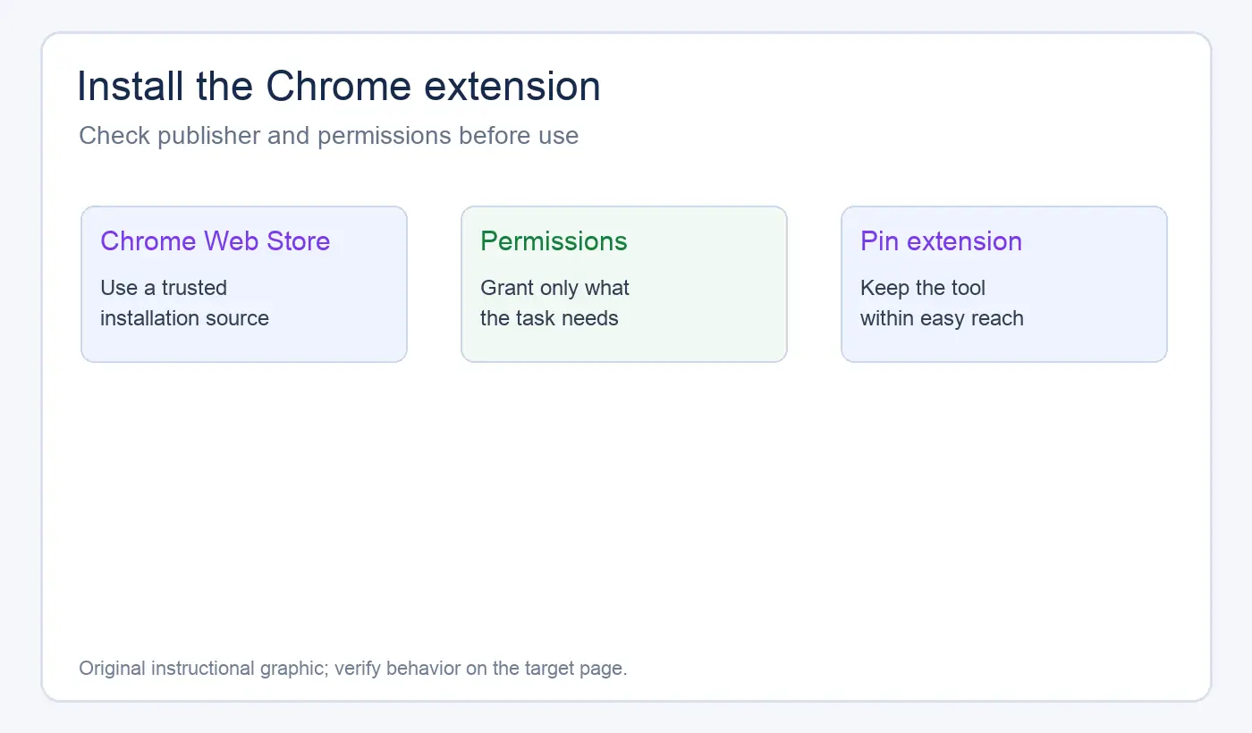Click 'Keep the tool within easy reach' text

pos(942,303)
